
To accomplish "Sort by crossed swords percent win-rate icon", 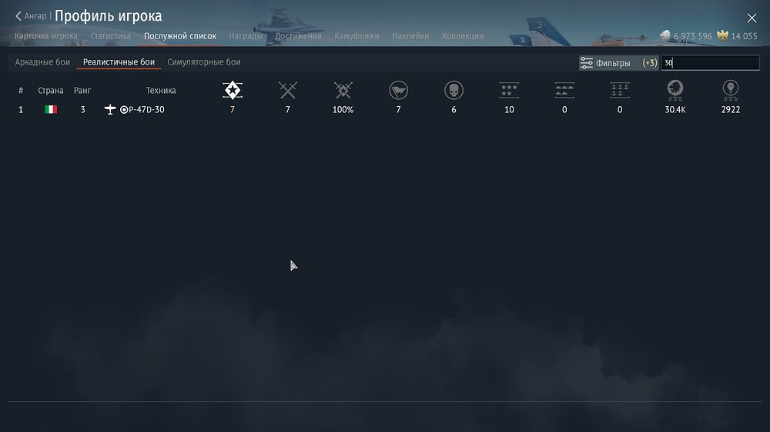I will 343,90.
